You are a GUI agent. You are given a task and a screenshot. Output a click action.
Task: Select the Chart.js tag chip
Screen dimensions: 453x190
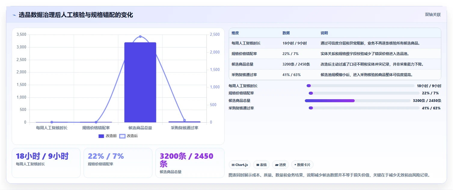coord(240,165)
